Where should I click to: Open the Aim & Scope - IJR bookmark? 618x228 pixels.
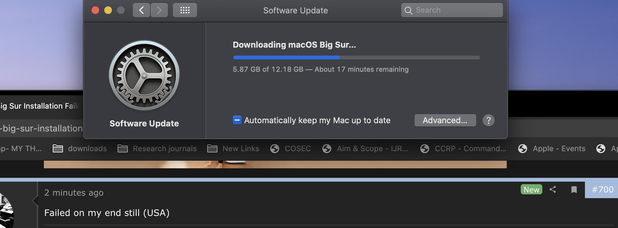[x=365, y=149]
